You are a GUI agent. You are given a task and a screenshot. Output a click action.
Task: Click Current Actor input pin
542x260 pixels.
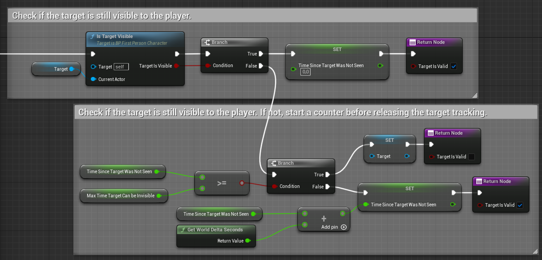coord(94,79)
